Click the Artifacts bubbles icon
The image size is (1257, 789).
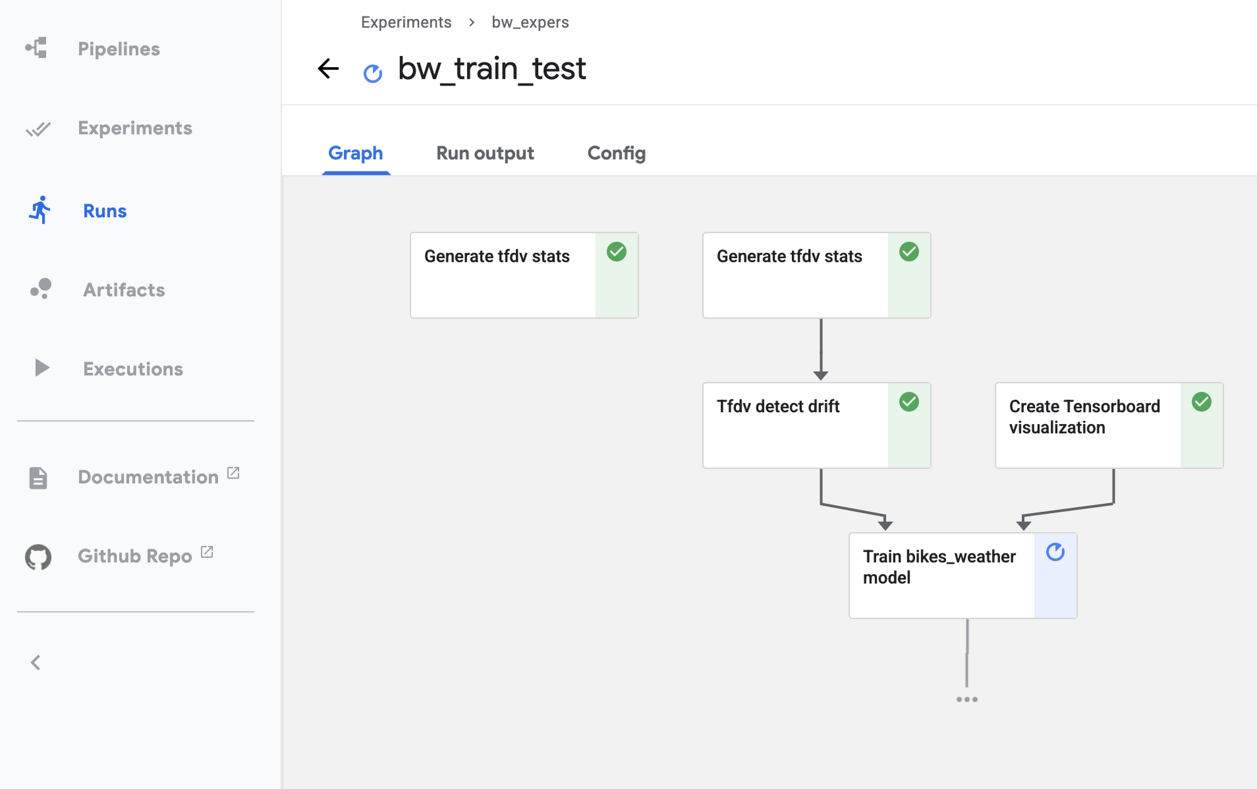point(41,289)
